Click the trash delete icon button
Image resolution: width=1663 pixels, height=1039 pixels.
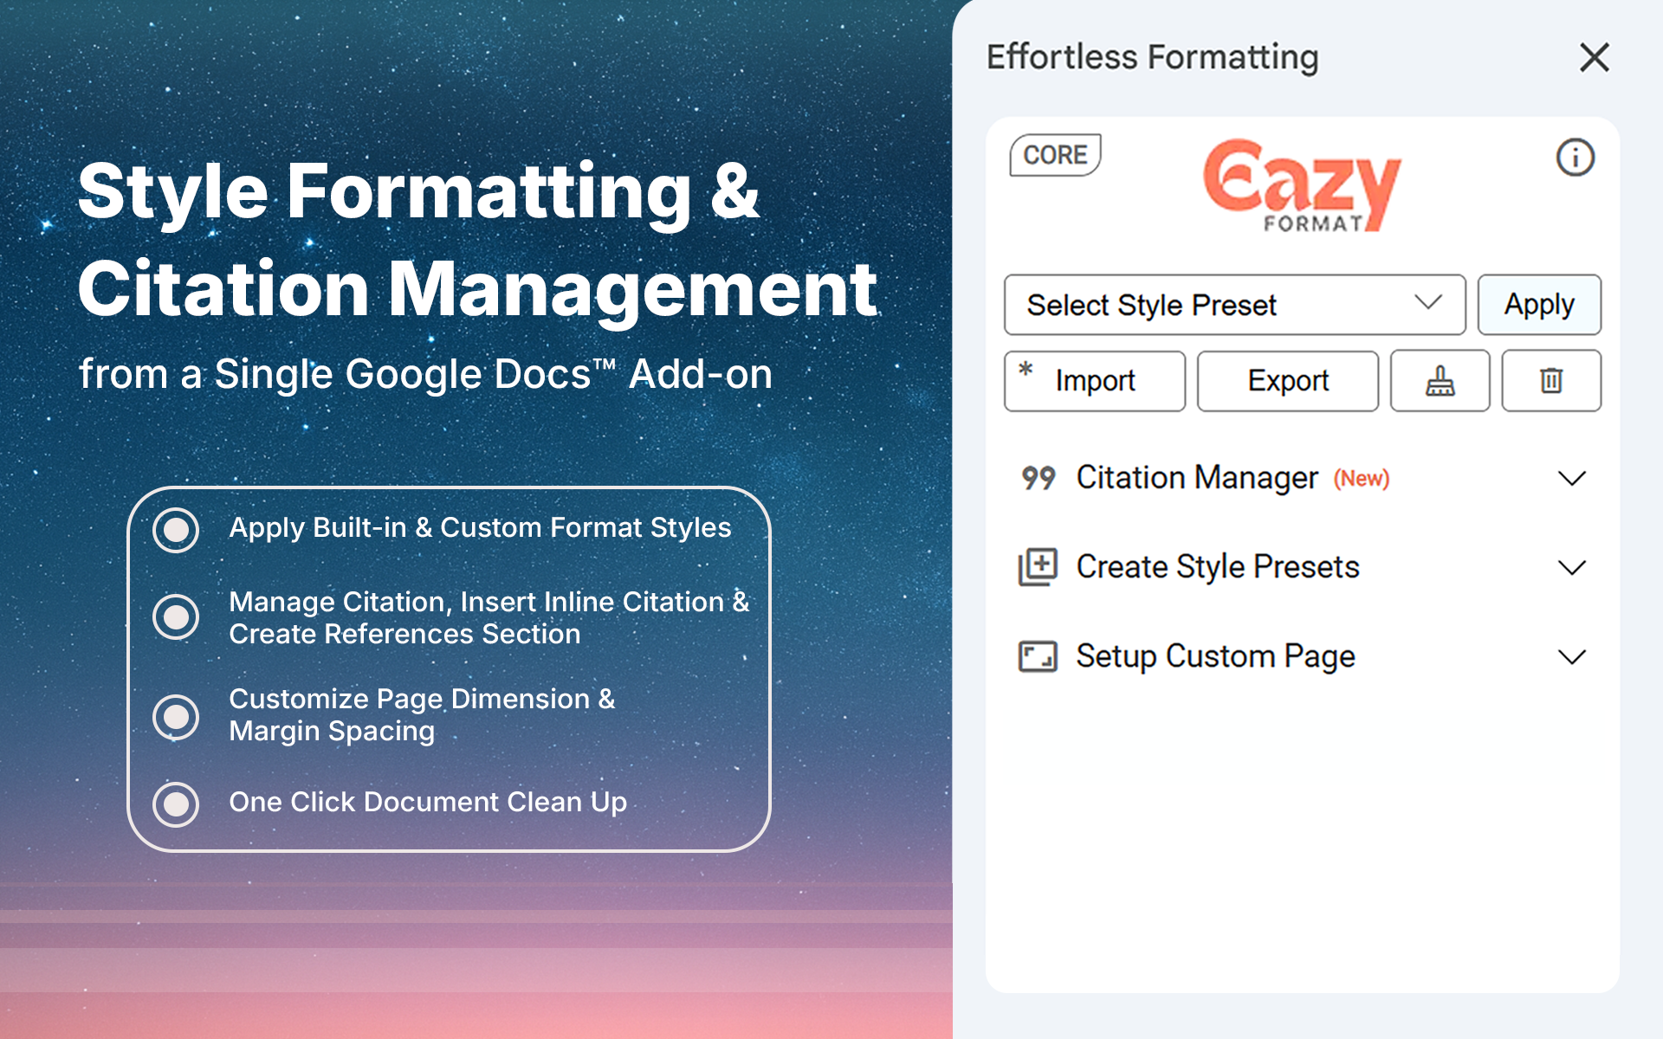click(x=1550, y=381)
